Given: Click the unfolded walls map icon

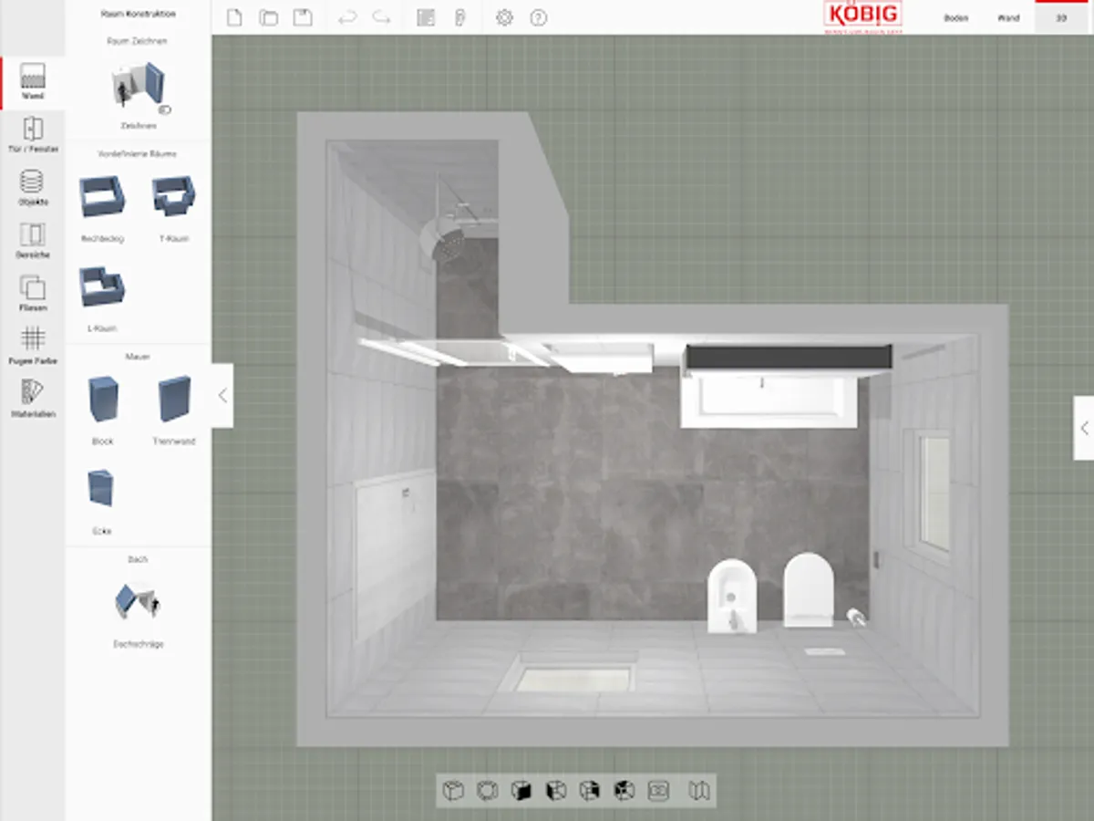Looking at the screenshot, I should point(699,791).
